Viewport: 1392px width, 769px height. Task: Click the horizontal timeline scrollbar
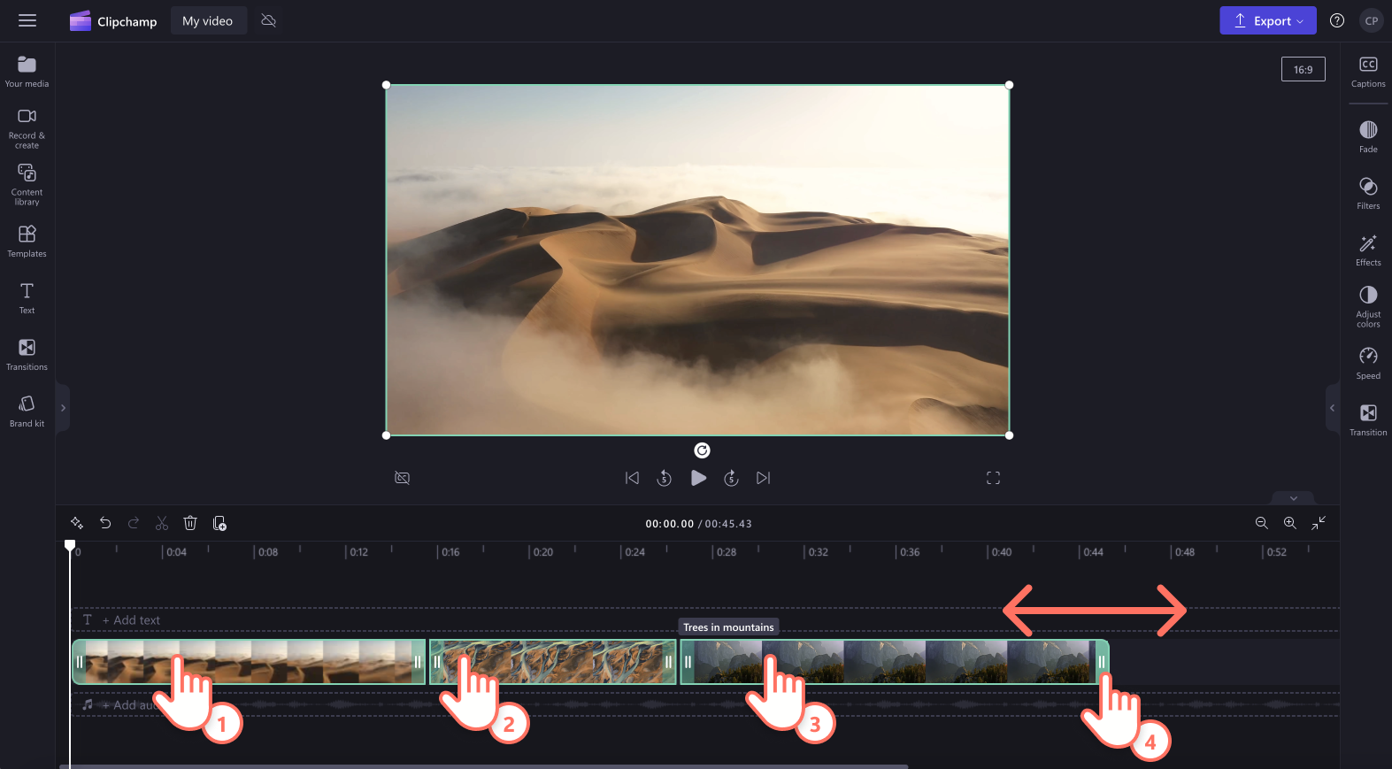[484, 766]
